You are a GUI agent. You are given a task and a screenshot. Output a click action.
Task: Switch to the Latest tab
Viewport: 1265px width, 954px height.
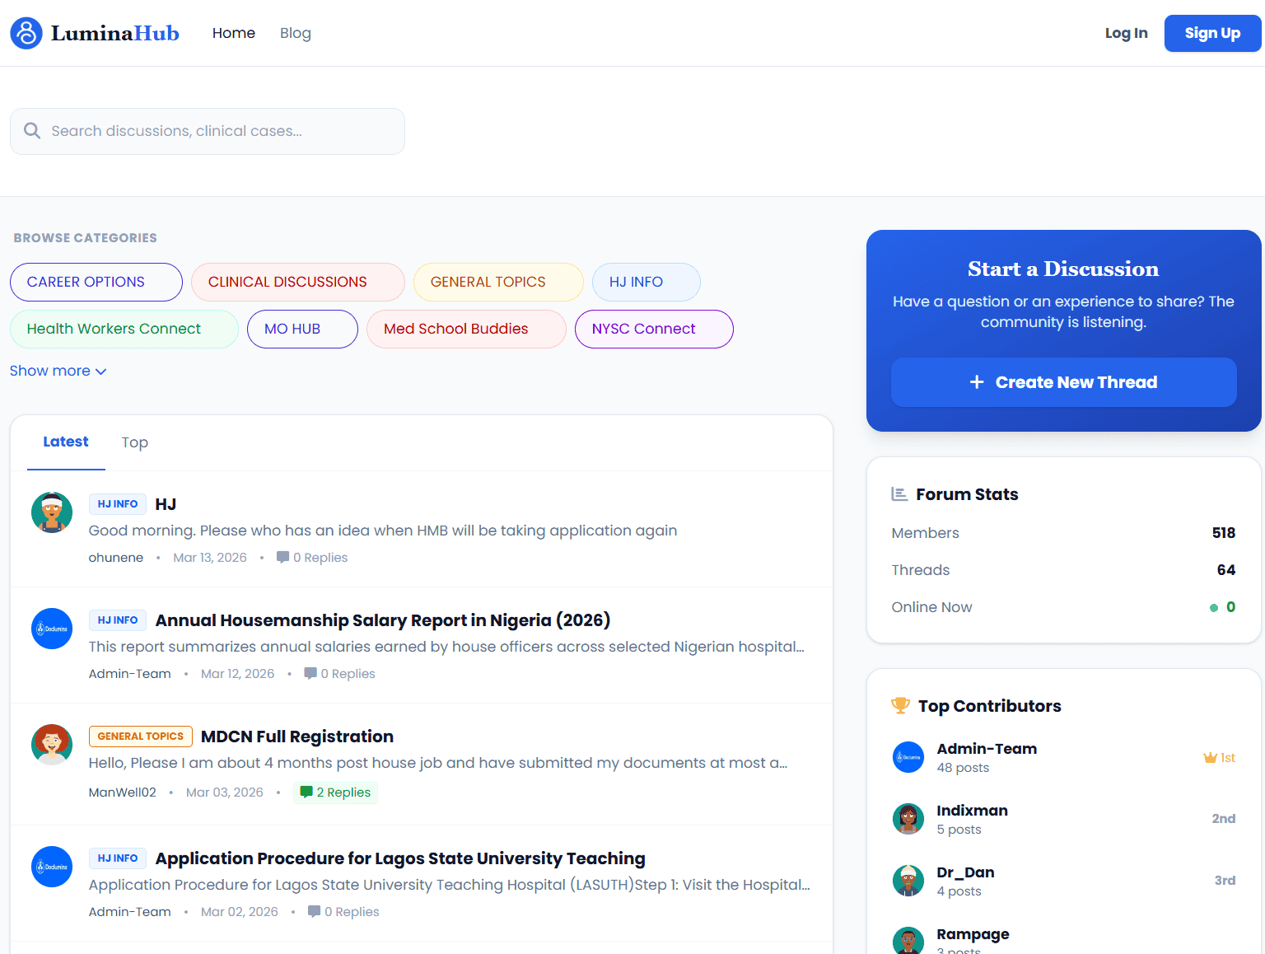coord(66,442)
